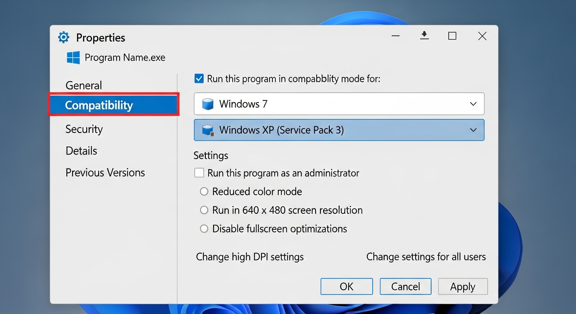Apply the compatibility settings
576x314 pixels.
[463, 286]
